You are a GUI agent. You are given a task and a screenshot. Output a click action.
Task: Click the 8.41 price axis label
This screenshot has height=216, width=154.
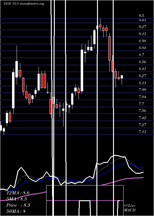(142, 69)
